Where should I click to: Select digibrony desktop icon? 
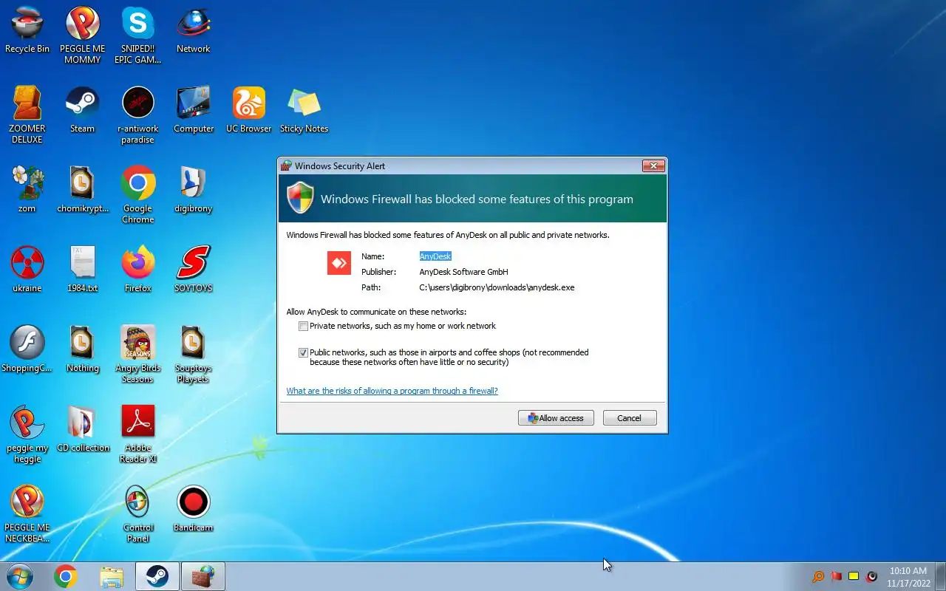click(x=194, y=190)
